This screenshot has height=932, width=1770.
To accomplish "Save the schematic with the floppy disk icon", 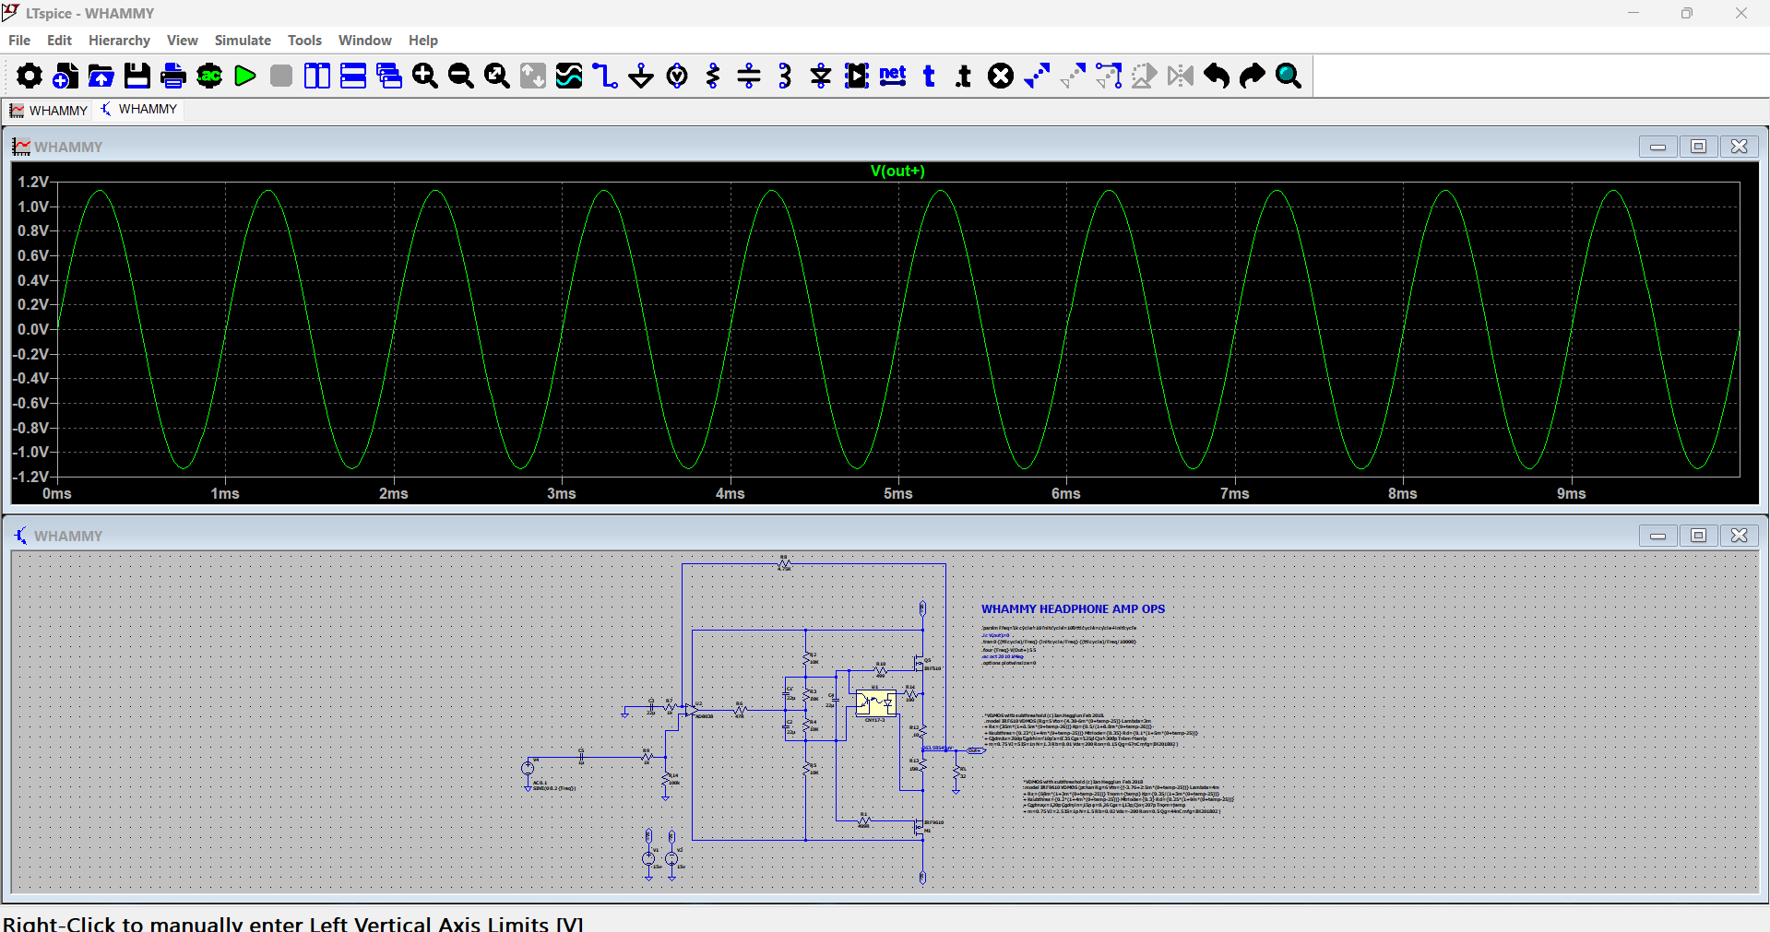I will tap(137, 76).
